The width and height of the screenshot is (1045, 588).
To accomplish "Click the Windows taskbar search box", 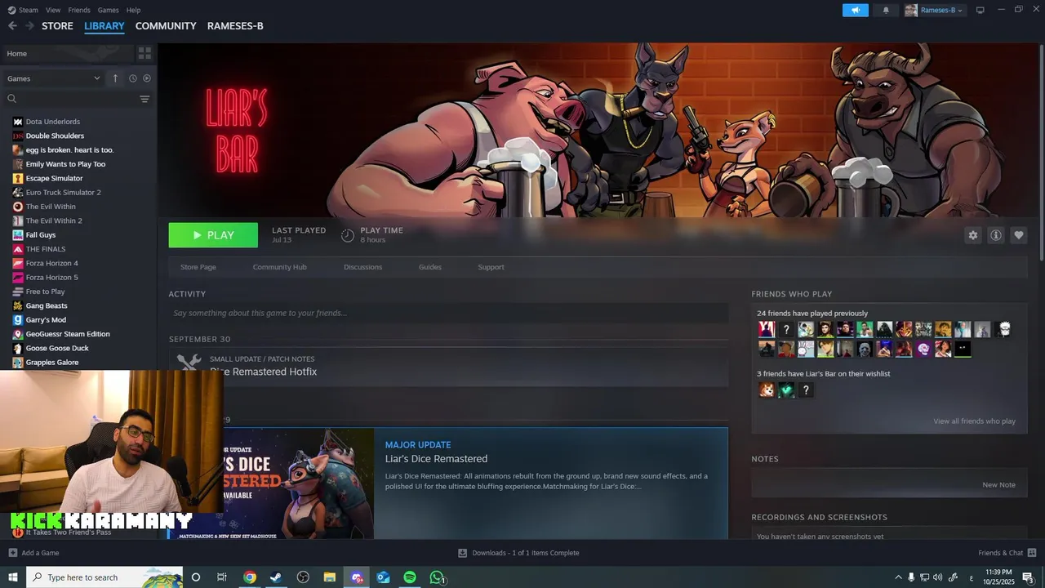I will 104,577.
